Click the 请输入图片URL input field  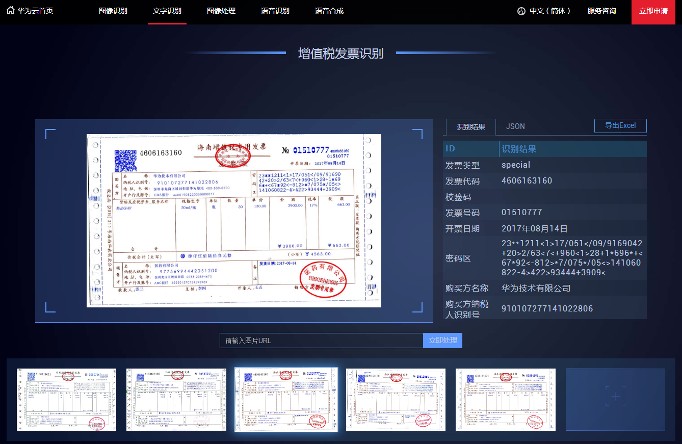click(x=321, y=341)
